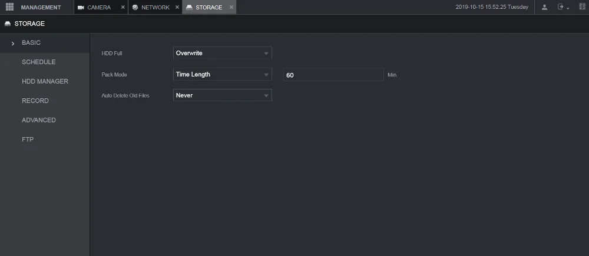Click the date and time display
This screenshot has height=256, width=589.
(492, 7)
